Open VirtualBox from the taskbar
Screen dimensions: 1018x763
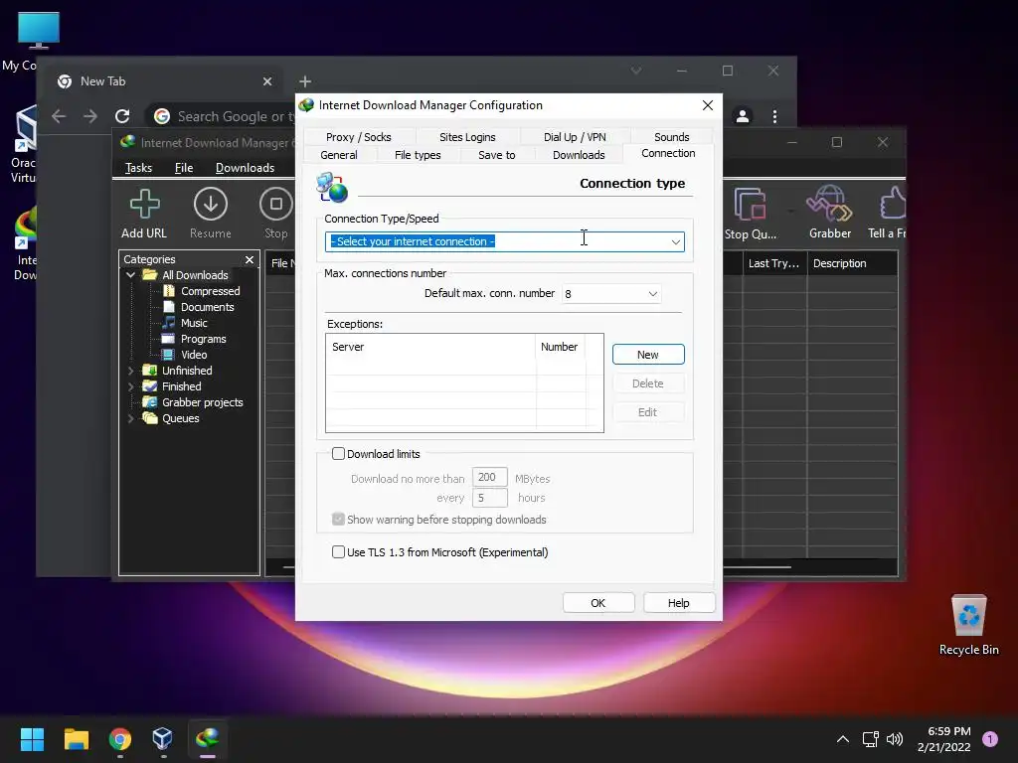click(162, 739)
